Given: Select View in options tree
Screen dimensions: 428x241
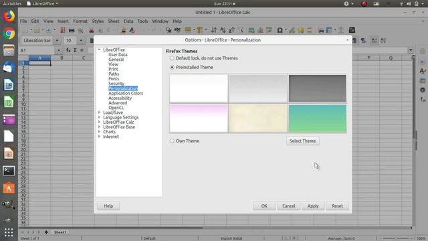Looking at the screenshot, I should (x=113, y=64).
